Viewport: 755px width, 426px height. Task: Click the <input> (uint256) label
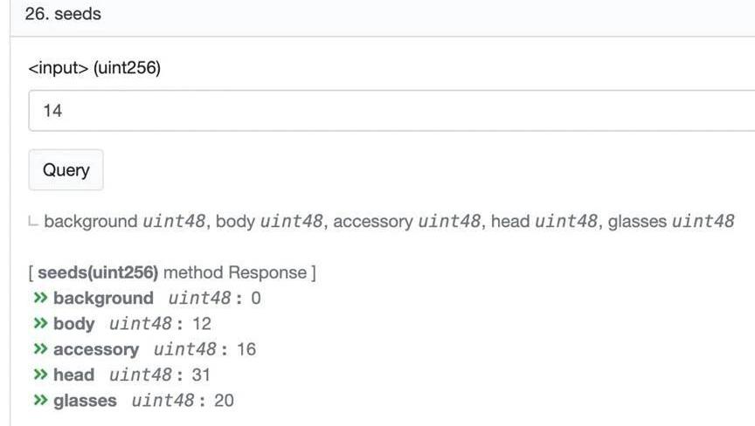pos(94,68)
